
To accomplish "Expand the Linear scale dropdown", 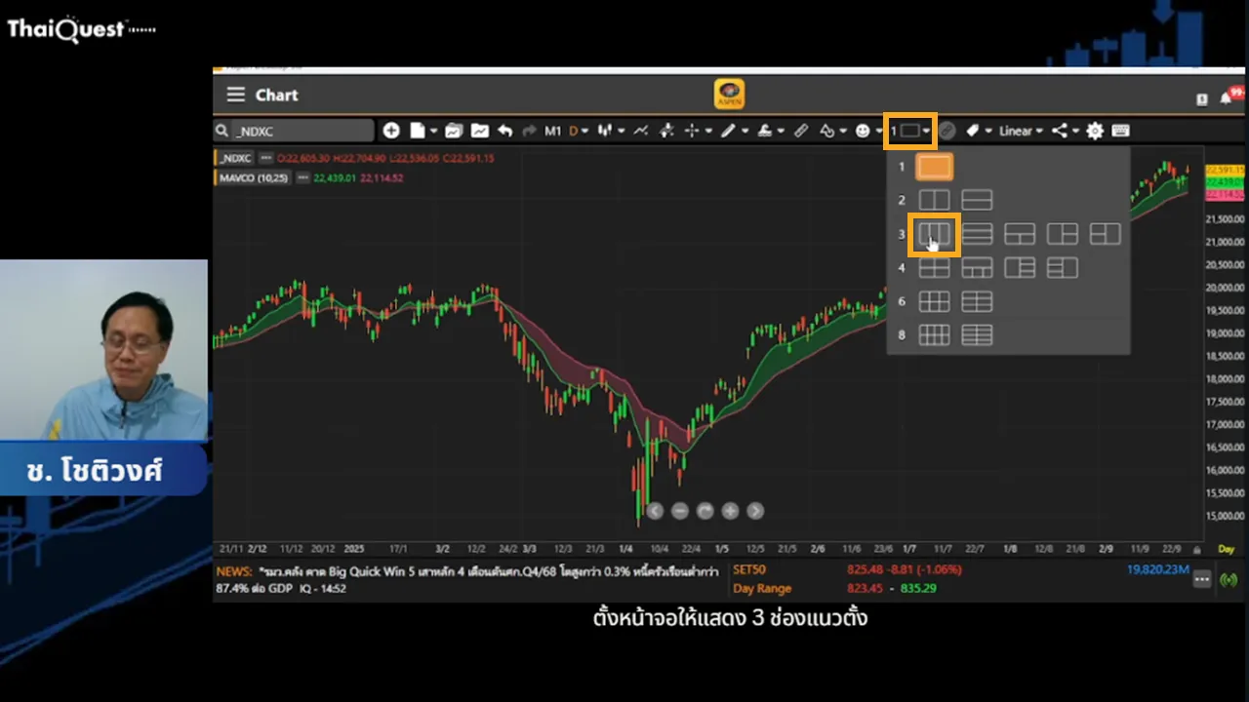I will coord(1021,131).
